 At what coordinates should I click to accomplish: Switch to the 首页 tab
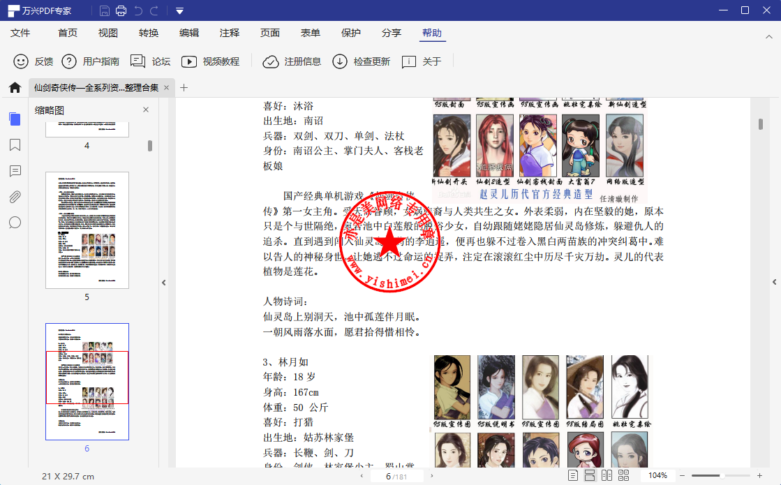(68, 33)
